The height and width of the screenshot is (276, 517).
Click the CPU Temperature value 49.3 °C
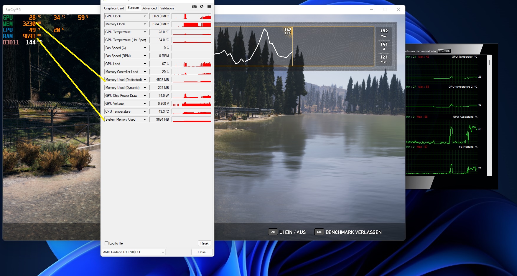pyautogui.click(x=160, y=112)
